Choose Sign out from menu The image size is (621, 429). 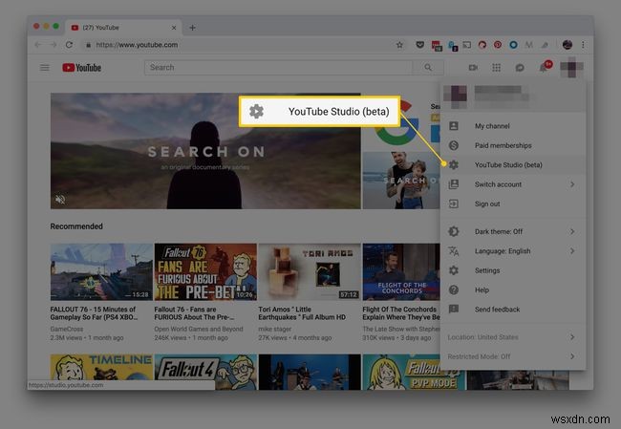(513, 204)
